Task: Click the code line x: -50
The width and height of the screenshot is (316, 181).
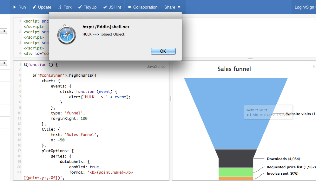Action: point(58,140)
